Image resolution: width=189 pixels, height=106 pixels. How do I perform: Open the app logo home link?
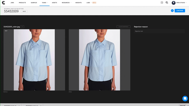tap(4, 3)
